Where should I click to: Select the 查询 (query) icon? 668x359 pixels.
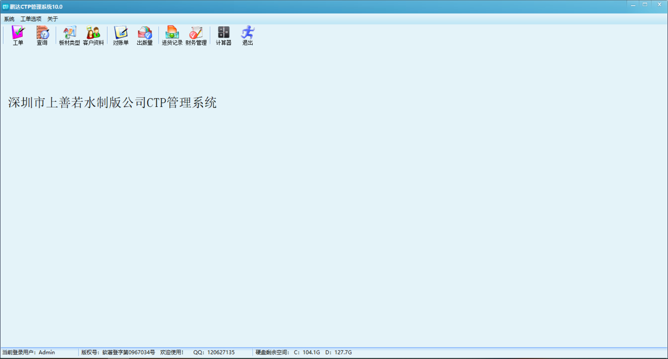(x=42, y=35)
